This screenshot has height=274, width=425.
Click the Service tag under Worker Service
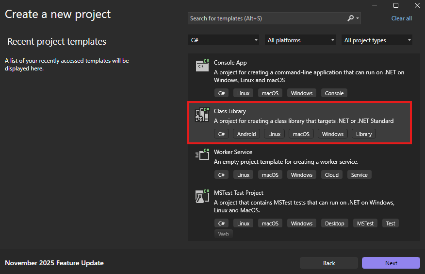click(359, 175)
